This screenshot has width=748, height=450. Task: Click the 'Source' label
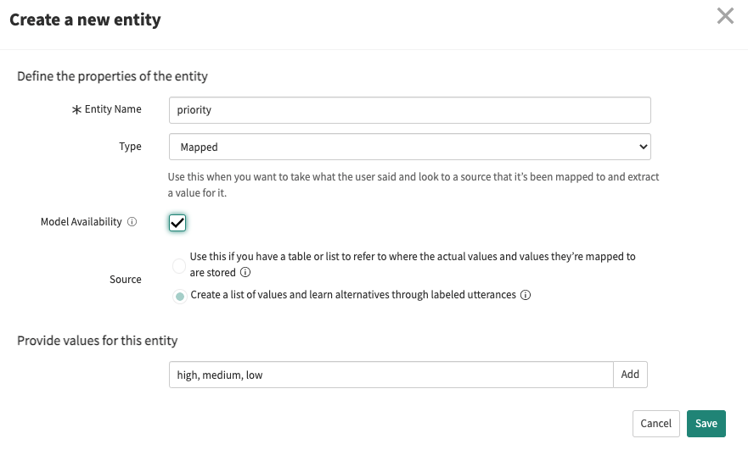[x=126, y=280]
